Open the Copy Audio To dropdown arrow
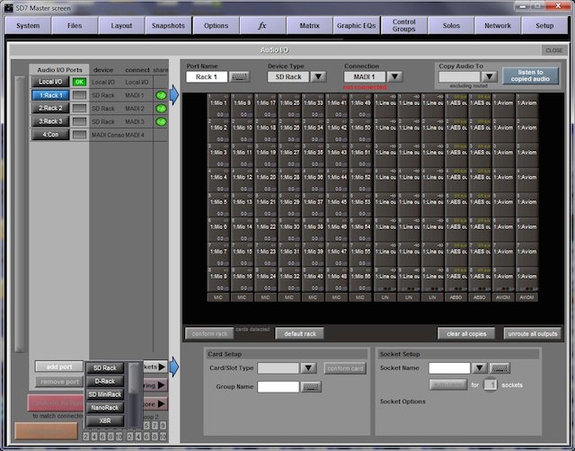The image size is (575, 451). [x=489, y=76]
